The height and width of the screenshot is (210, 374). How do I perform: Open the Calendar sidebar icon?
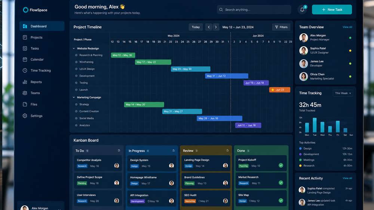[x=25, y=59]
